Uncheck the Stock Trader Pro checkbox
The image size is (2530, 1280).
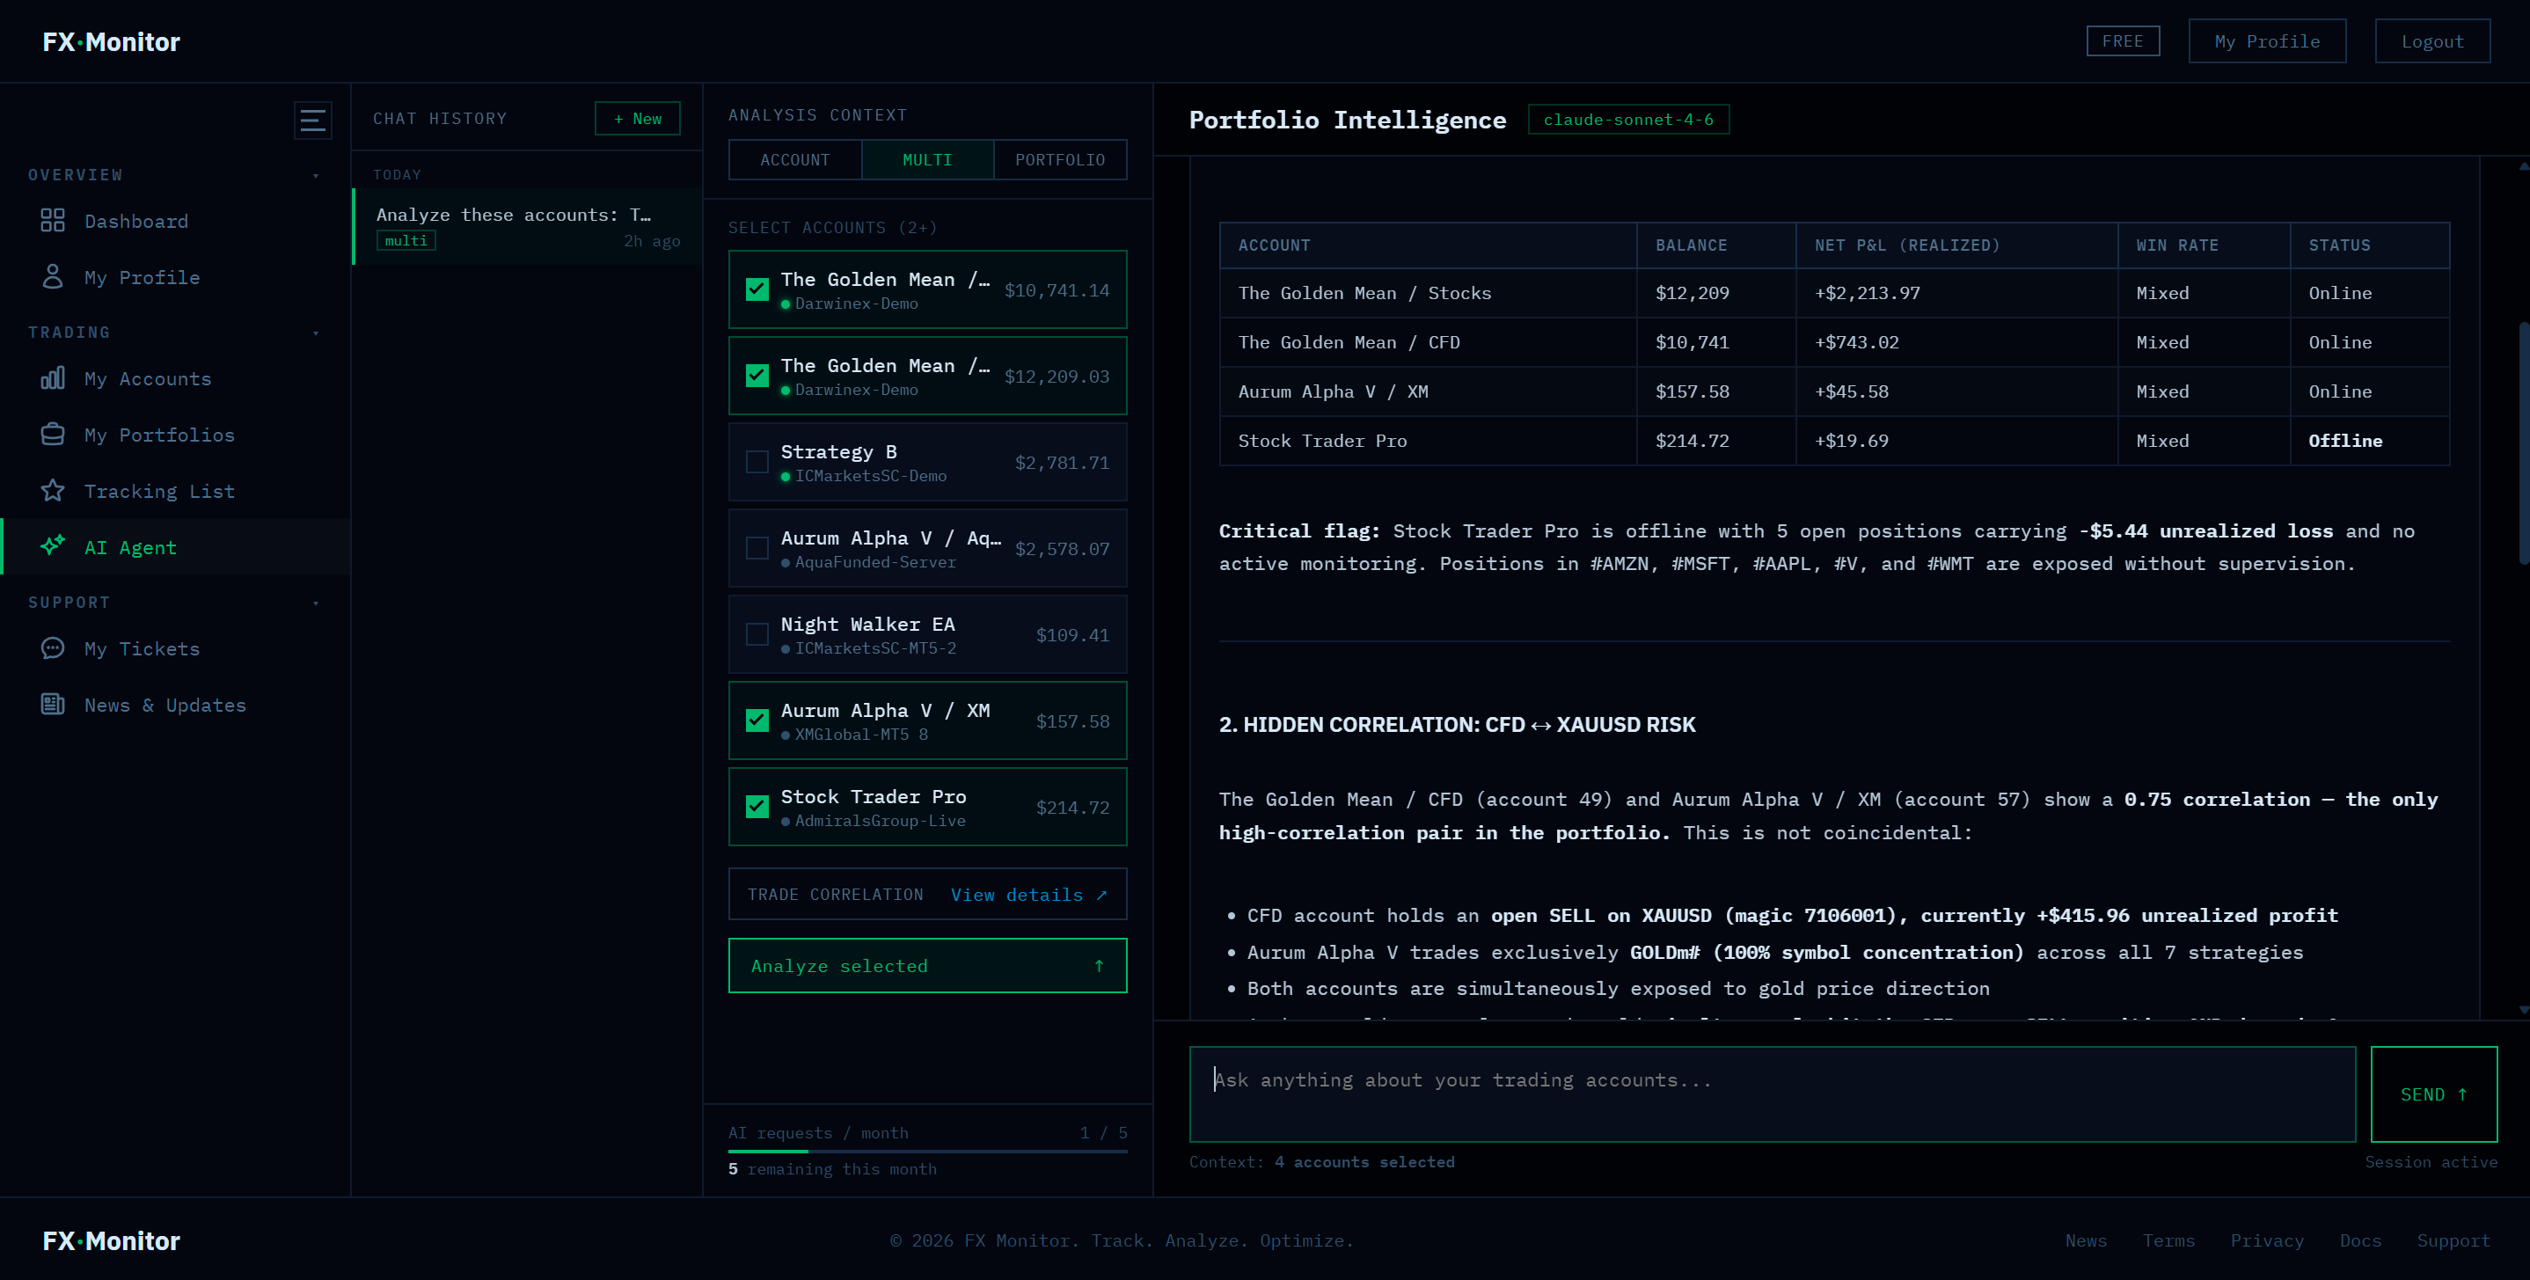tap(757, 807)
